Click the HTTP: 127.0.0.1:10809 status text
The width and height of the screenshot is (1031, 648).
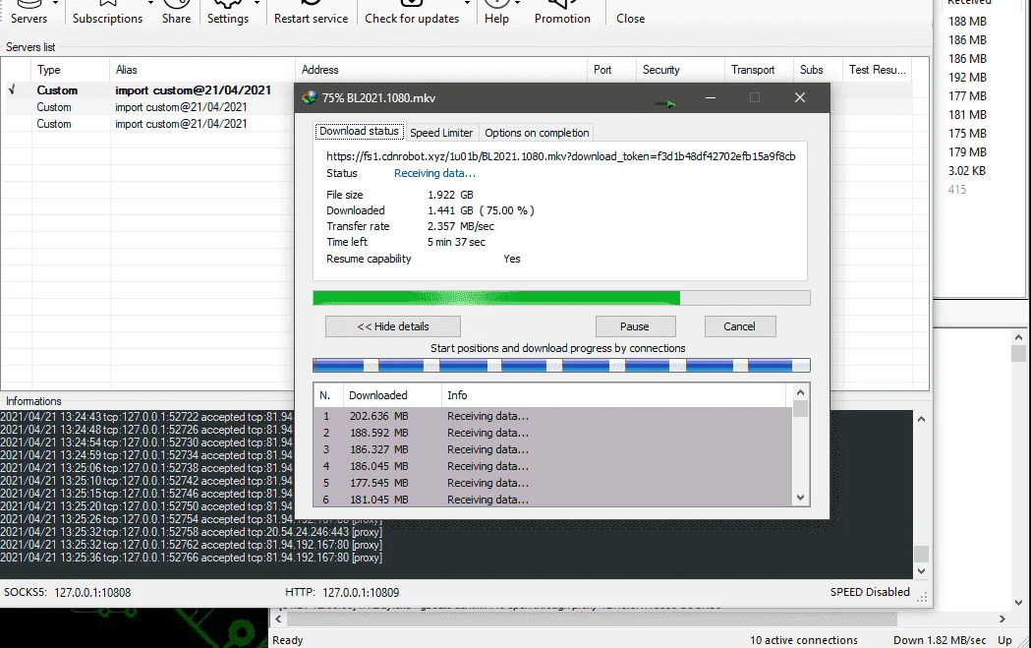pos(342,592)
